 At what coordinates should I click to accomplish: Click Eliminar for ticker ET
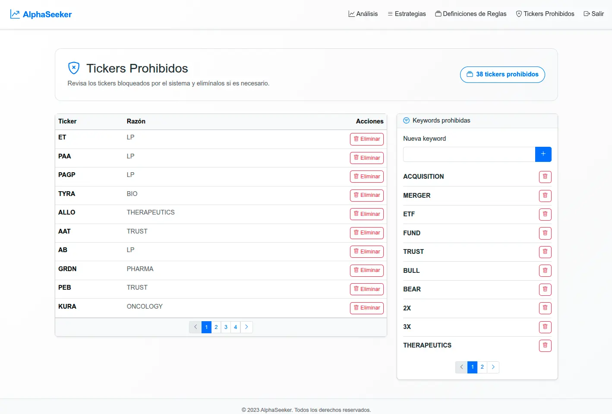click(x=367, y=139)
